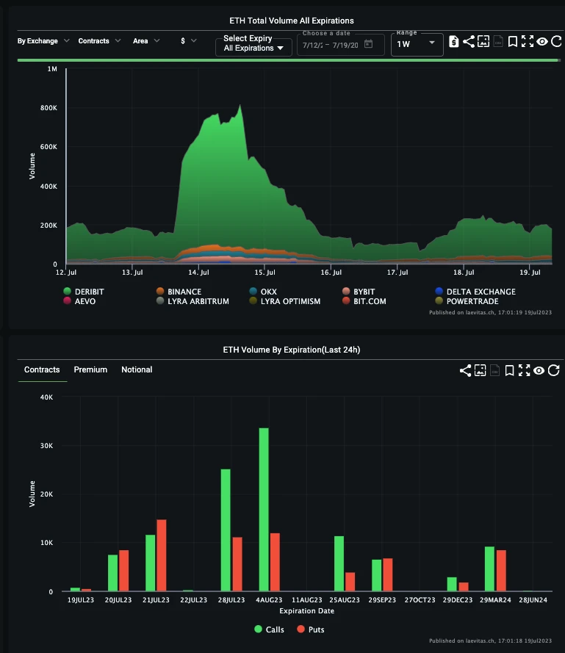
Task: Refresh the Volume By Expiration chart
Action: (554, 370)
